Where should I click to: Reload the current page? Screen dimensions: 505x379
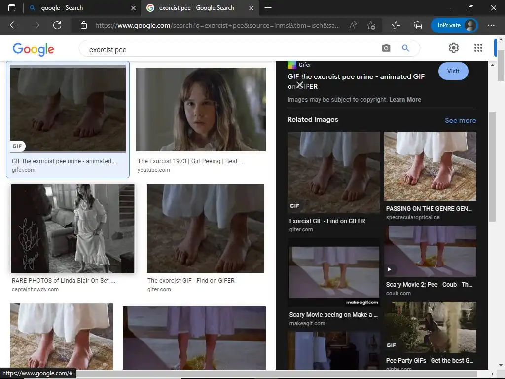[x=57, y=25]
